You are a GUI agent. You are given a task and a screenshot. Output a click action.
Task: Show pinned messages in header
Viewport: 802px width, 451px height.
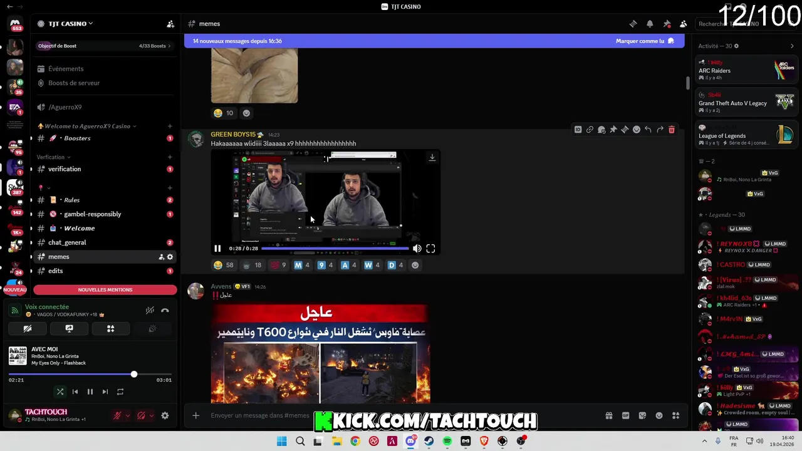click(x=667, y=24)
